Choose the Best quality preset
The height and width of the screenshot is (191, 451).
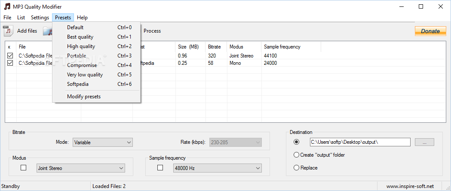(96, 37)
